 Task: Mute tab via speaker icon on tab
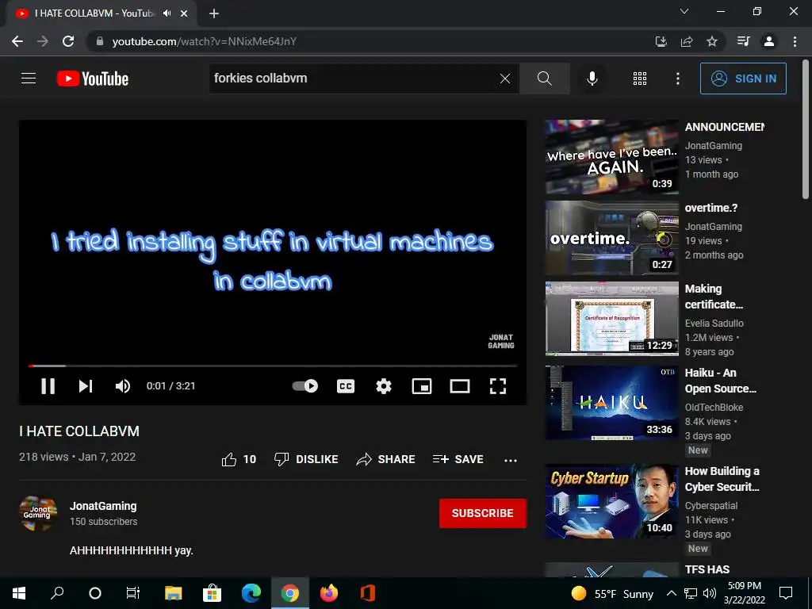167,13
